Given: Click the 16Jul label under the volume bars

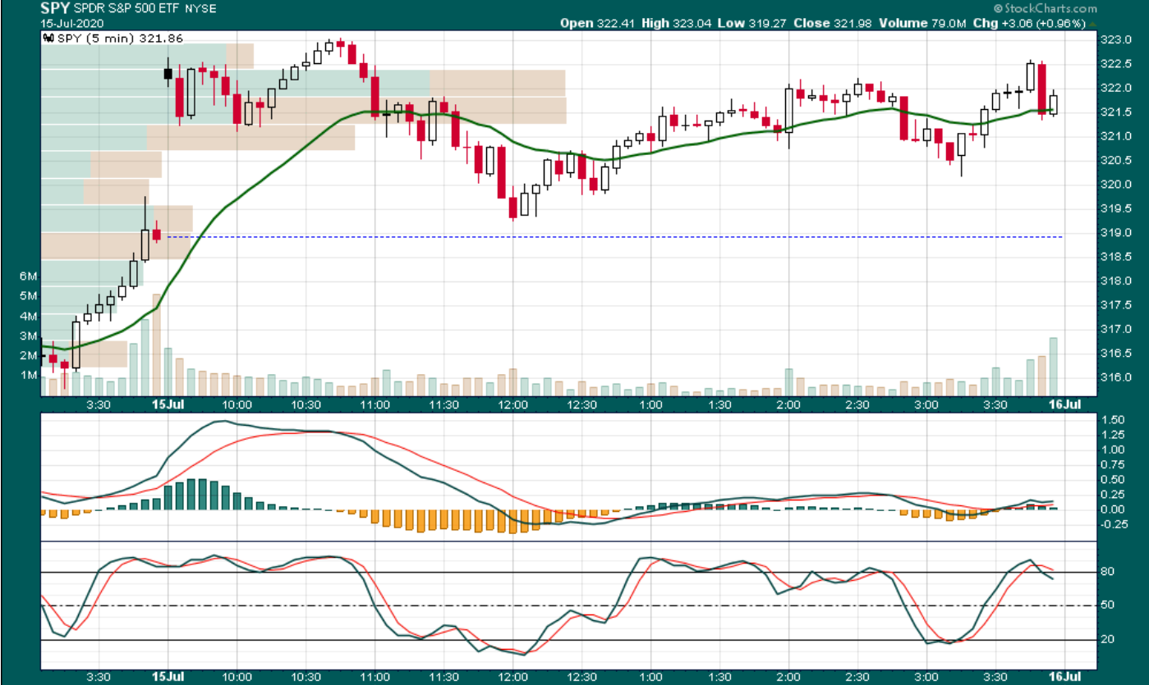Looking at the screenshot, I should 1065,405.
